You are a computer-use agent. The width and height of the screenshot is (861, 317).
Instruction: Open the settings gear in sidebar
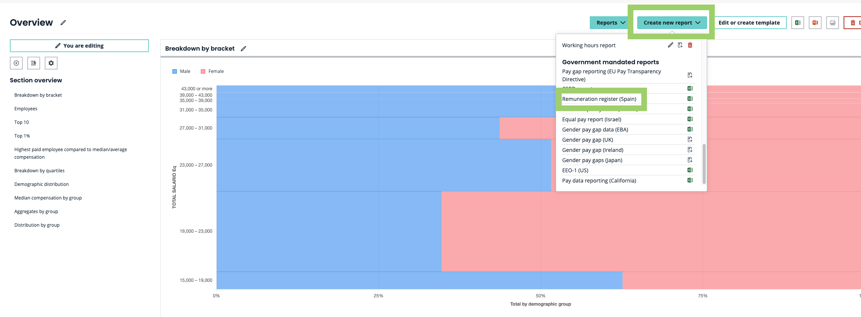tap(51, 63)
